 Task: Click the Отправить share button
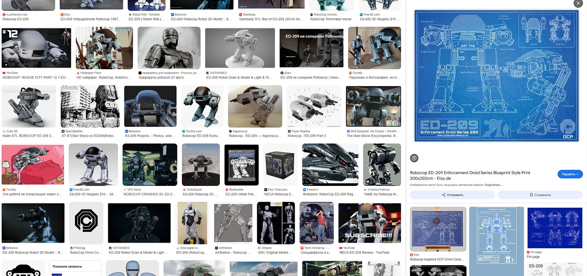point(452,195)
